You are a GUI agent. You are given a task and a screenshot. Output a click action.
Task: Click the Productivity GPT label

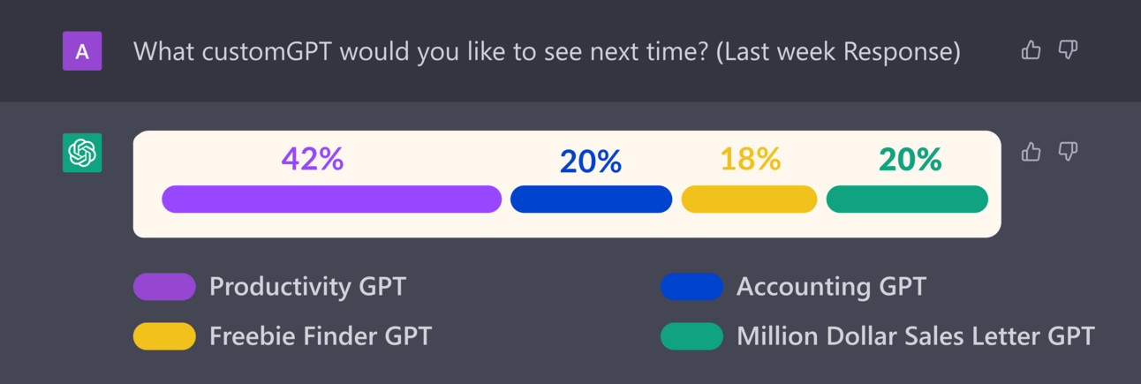coord(307,287)
